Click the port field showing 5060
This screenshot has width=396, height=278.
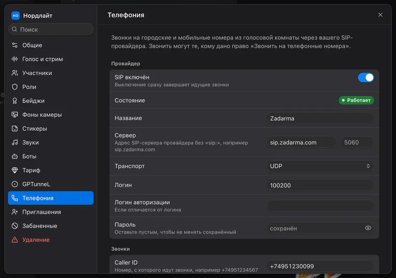point(357,142)
